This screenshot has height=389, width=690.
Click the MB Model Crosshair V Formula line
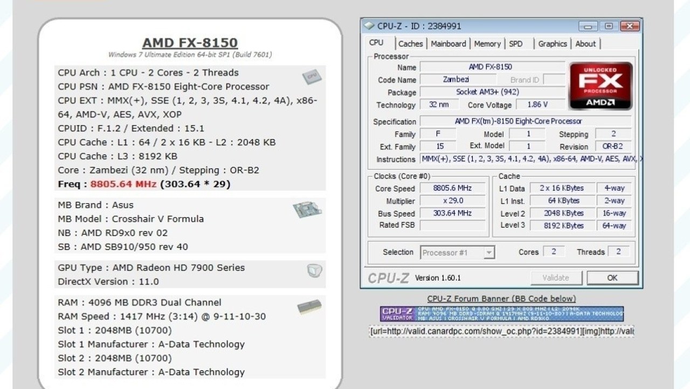click(x=130, y=219)
